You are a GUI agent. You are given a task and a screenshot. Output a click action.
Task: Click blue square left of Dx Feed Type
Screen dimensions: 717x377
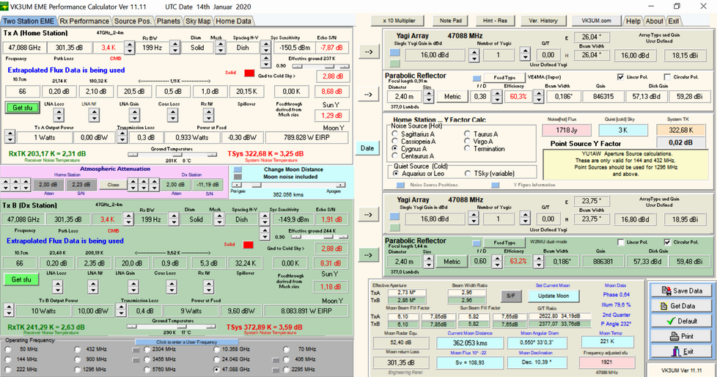click(477, 243)
